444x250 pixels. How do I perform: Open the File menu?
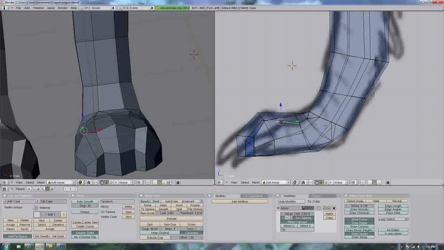pyautogui.click(x=18, y=8)
